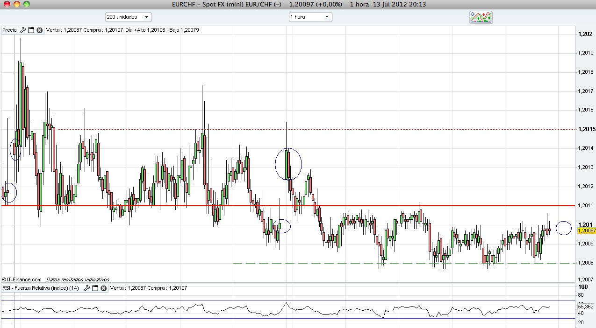The image size is (596, 328).
Task: Minimize the window with the yellow button
Action: (x=16, y=4)
